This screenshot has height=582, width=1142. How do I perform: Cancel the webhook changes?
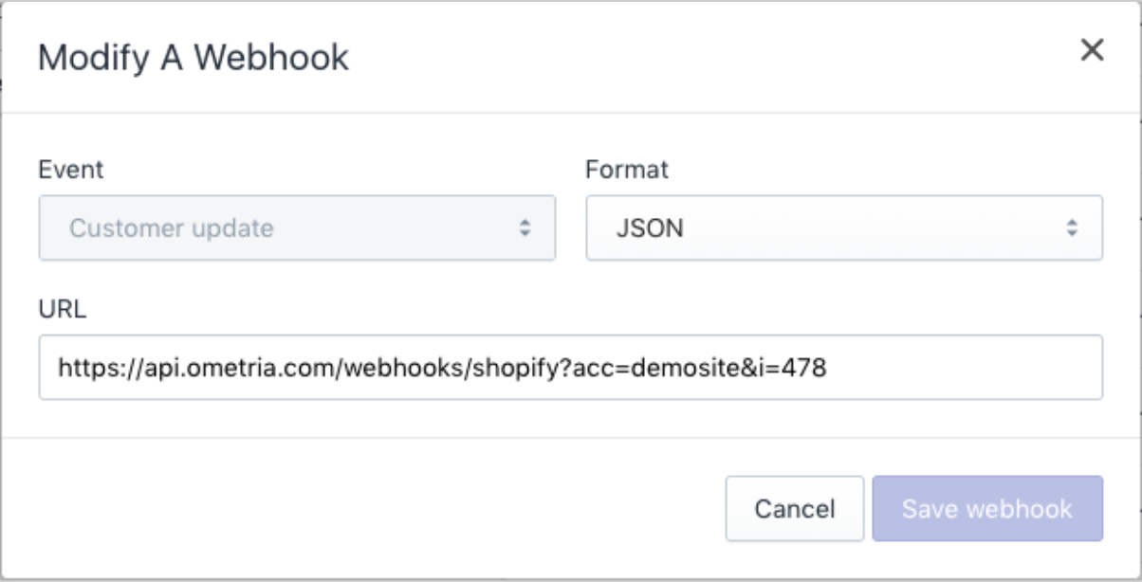coord(795,509)
